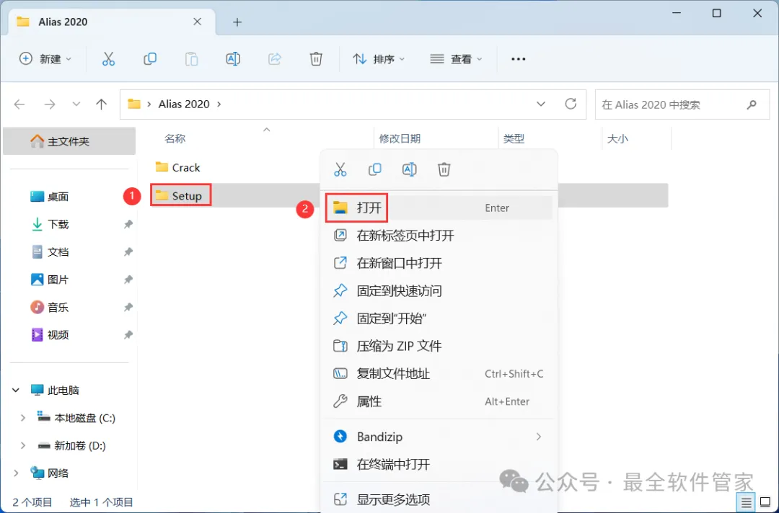The image size is (779, 513).
Task: Choose 在终端中打开
Action: [x=439, y=465]
